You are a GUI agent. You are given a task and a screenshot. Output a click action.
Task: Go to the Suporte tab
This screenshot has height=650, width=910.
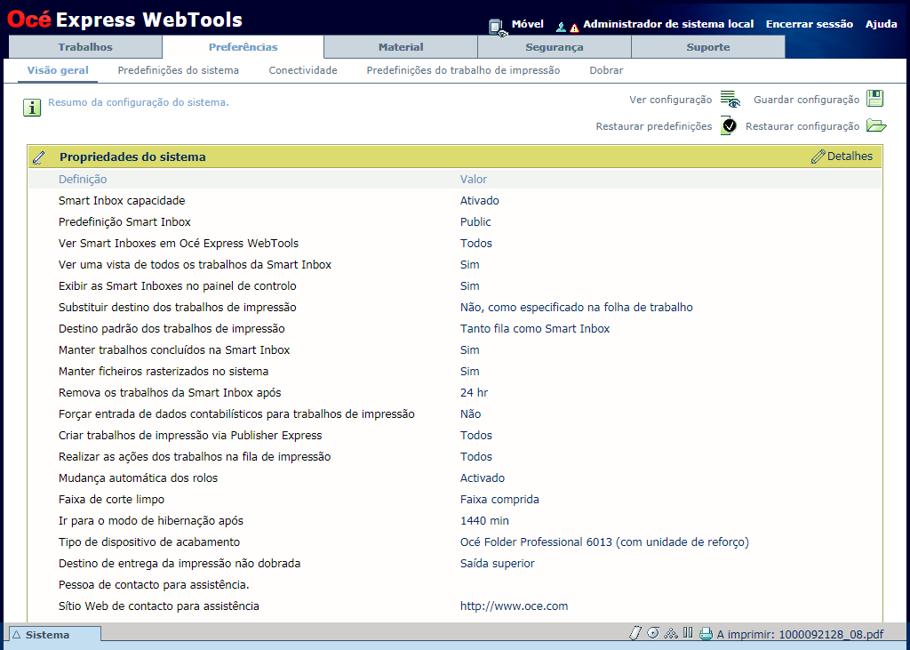(708, 47)
